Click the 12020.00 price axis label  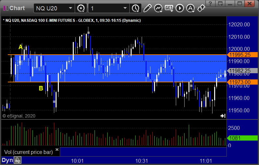(239, 24)
